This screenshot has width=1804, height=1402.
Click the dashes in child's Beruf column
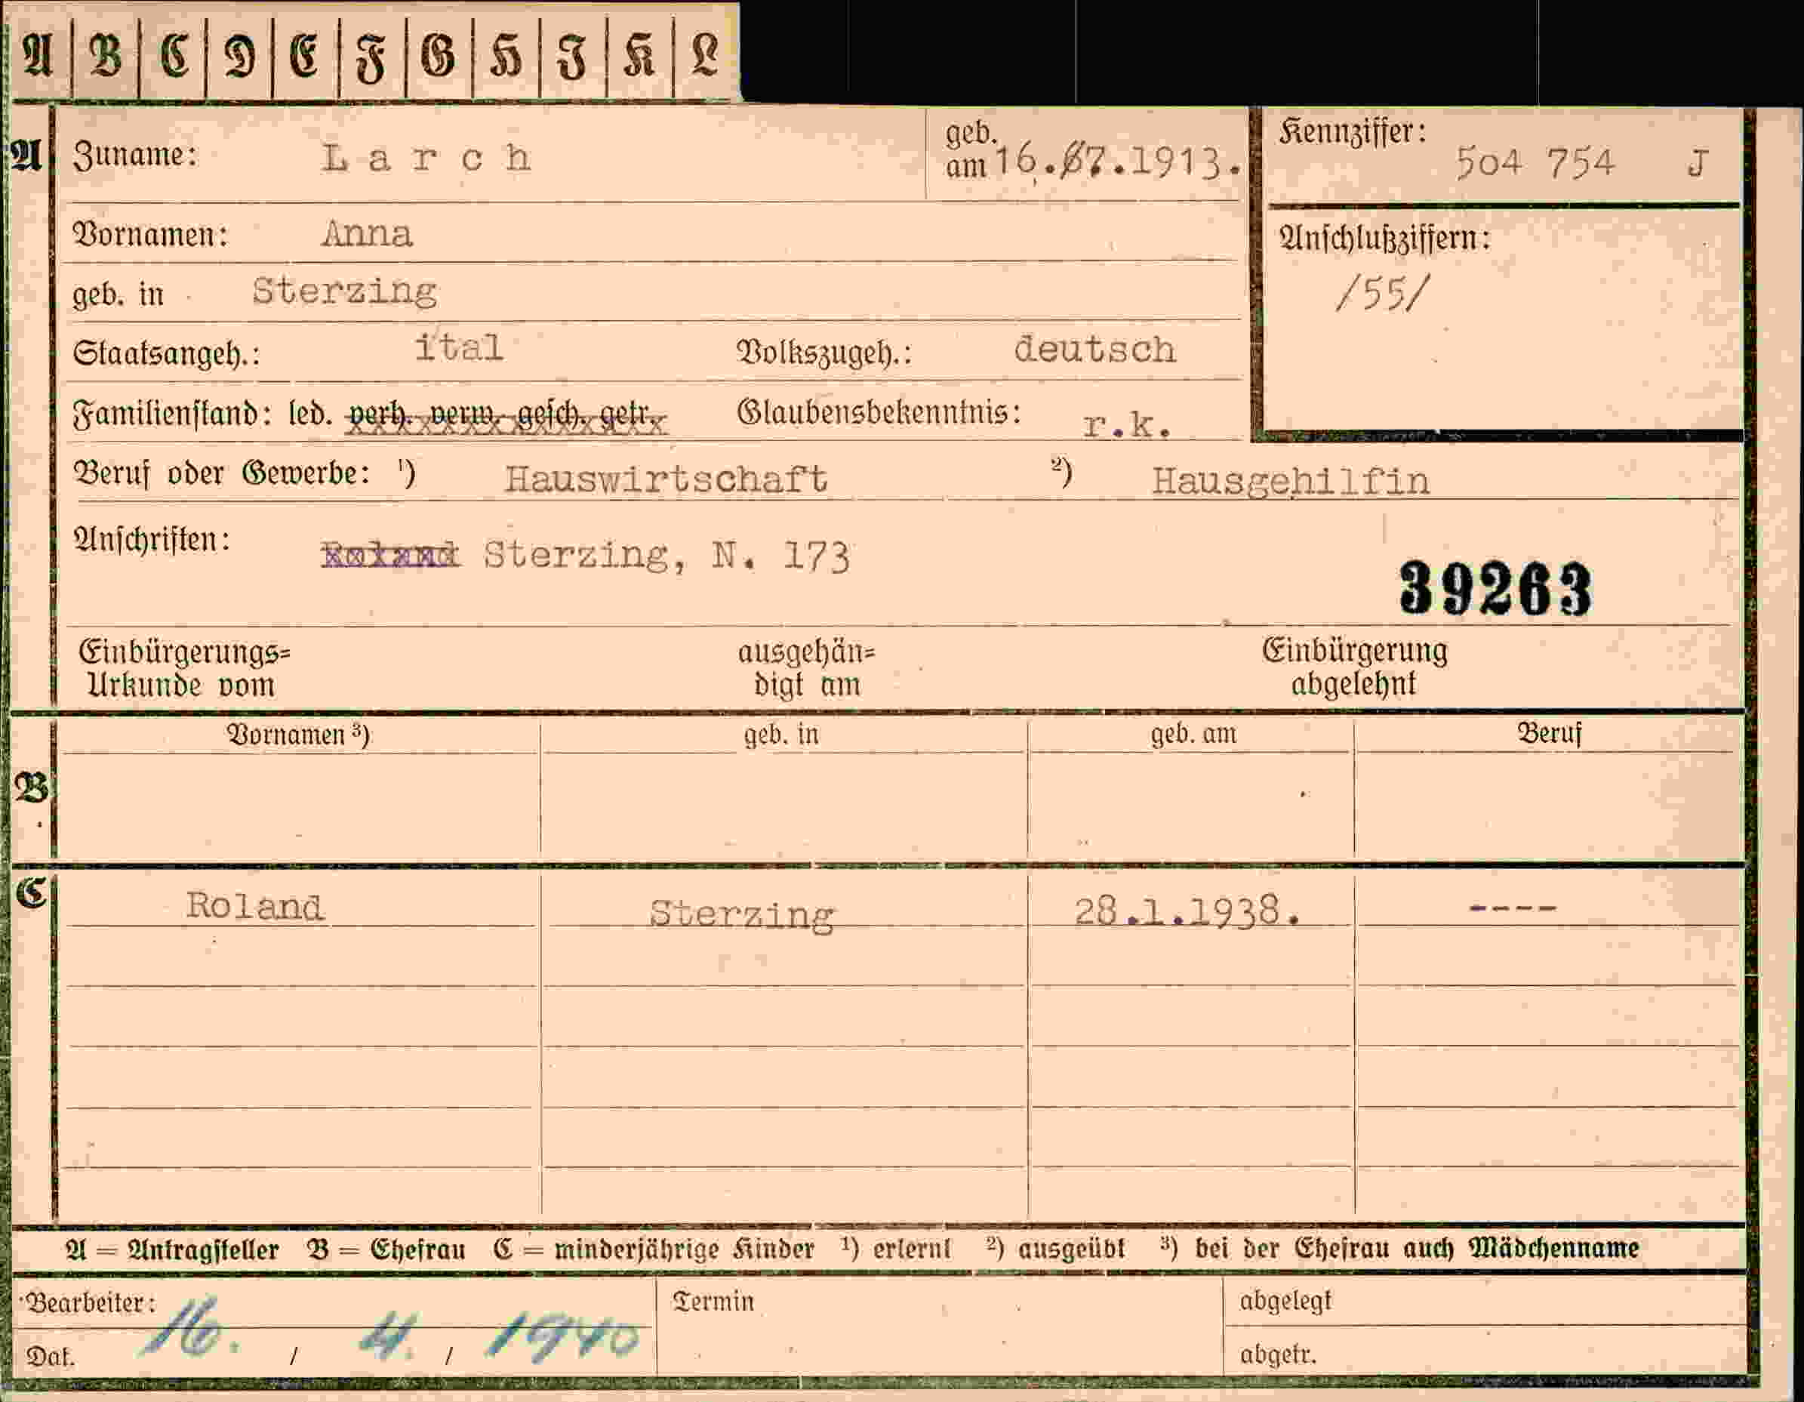[x=1513, y=908]
